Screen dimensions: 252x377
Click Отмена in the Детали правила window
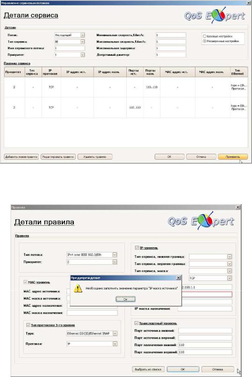pos(218,370)
